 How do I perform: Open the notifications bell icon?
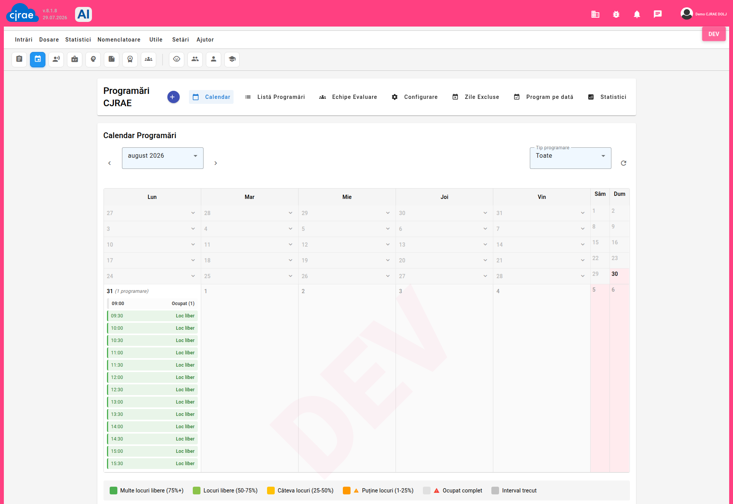pyautogui.click(x=637, y=14)
